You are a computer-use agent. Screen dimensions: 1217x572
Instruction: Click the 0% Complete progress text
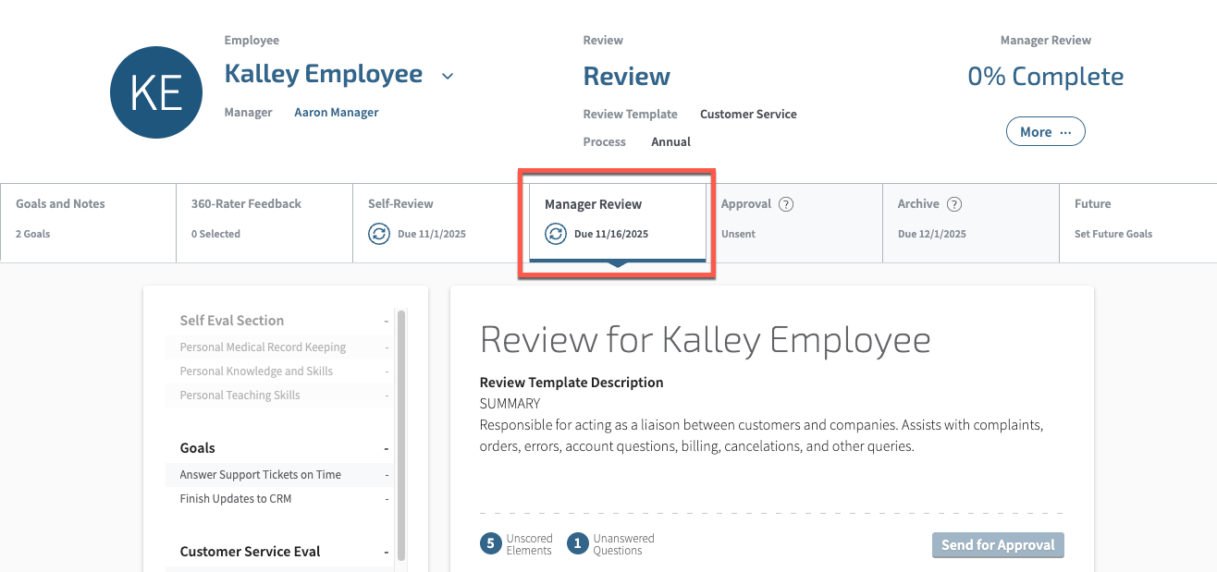pos(1046,77)
